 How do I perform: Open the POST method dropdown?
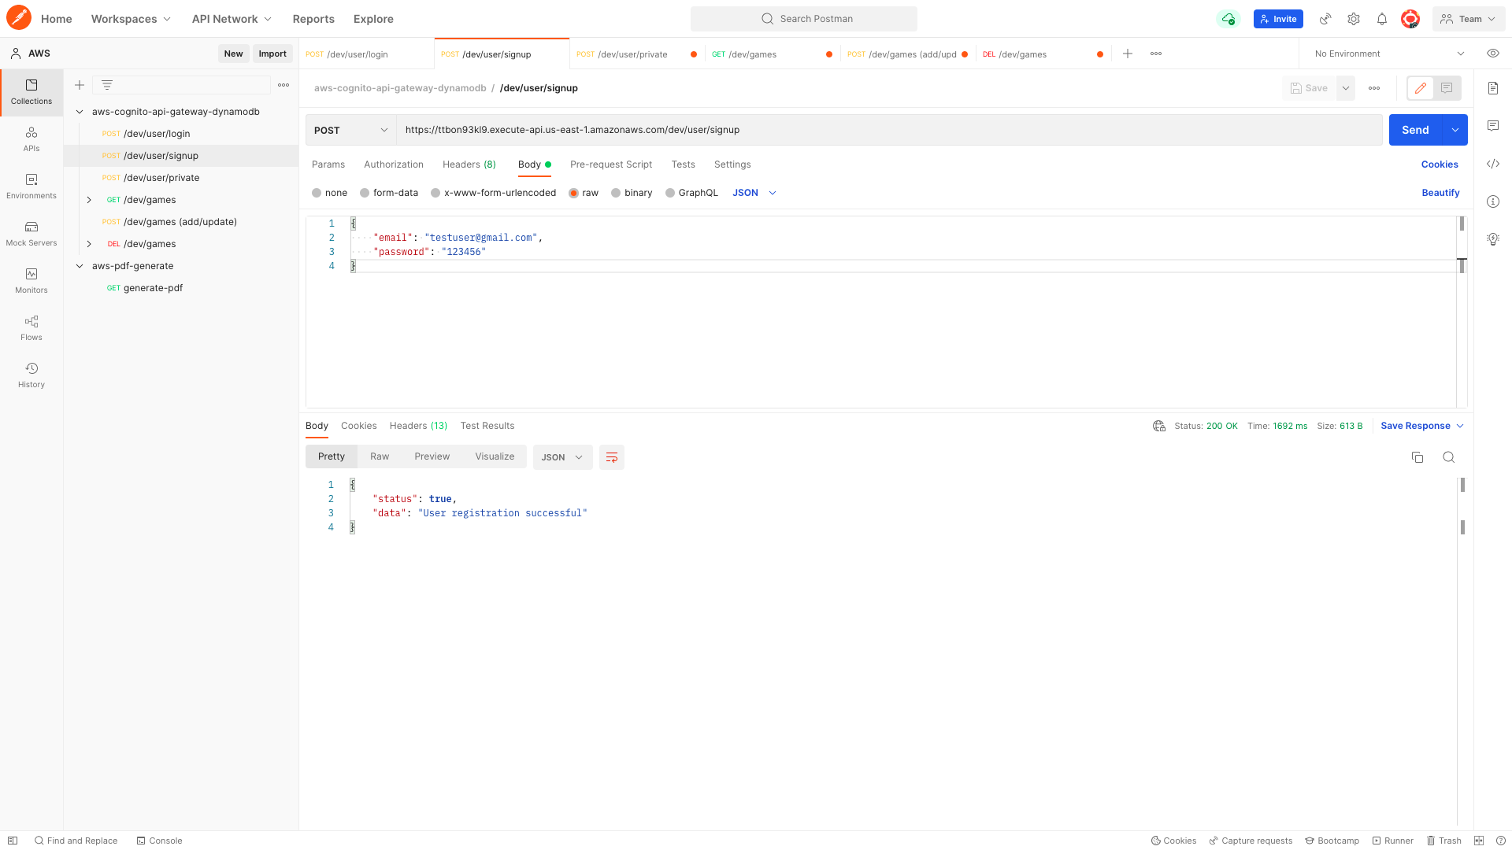(350, 130)
